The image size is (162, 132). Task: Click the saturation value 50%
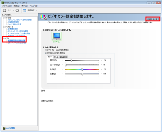point(105,74)
